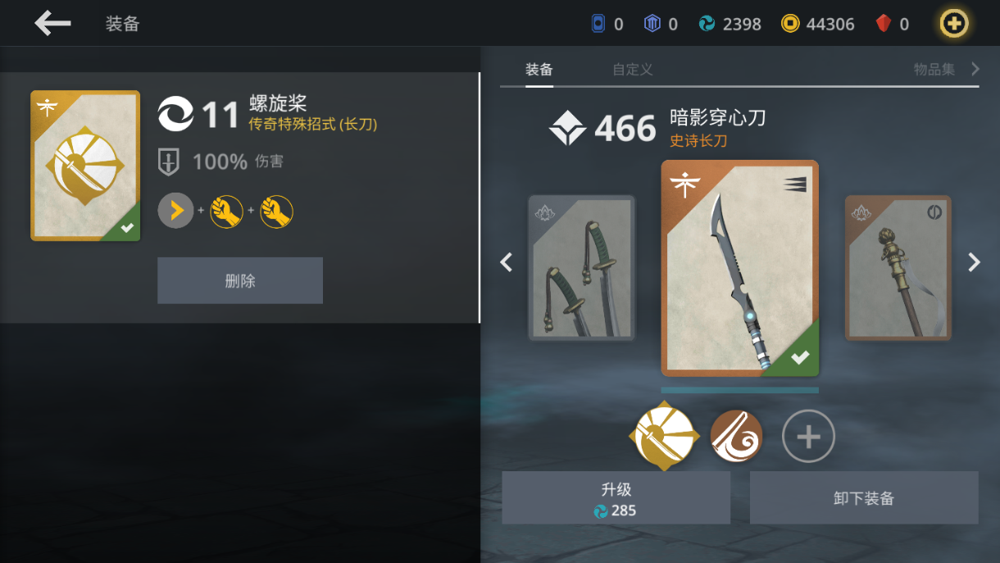Tap the gold coin currency icon
This screenshot has width=1000, height=563.
coord(789,24)
